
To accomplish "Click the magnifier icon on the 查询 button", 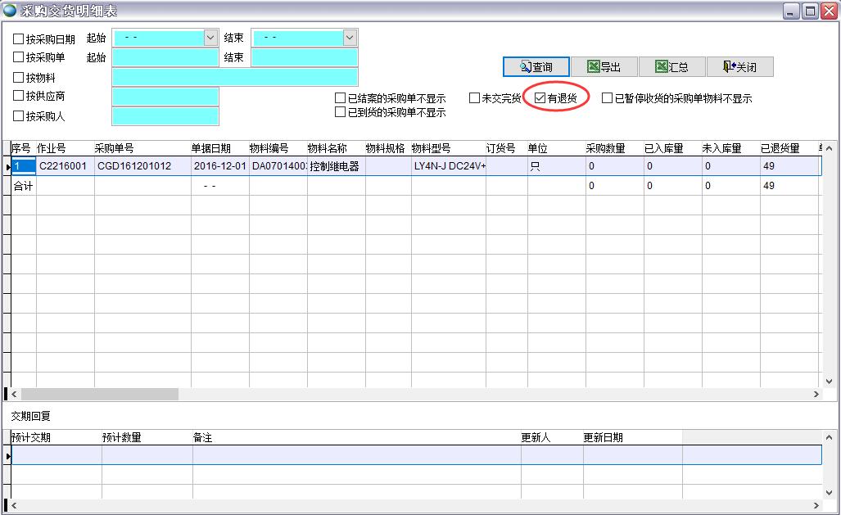I will [524, 65].
